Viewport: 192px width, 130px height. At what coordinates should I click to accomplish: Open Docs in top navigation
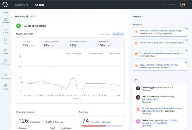pyautogui.click(x=164, y=5)
